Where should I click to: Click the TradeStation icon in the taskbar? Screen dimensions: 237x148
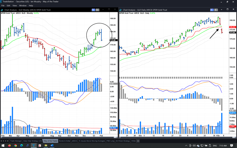[x=34, y=145]
